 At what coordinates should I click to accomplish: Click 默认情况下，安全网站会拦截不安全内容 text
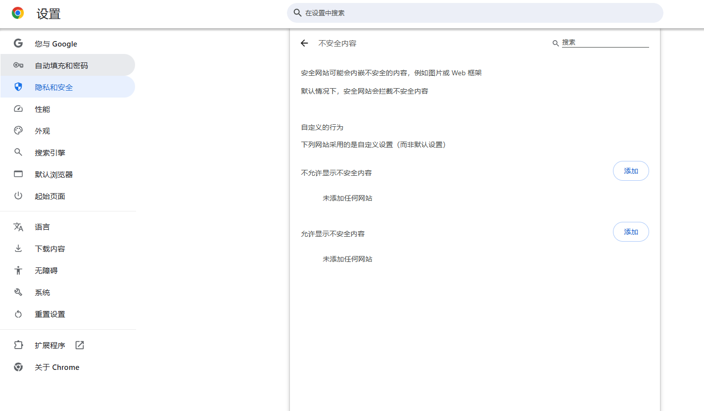pos(365,91)
